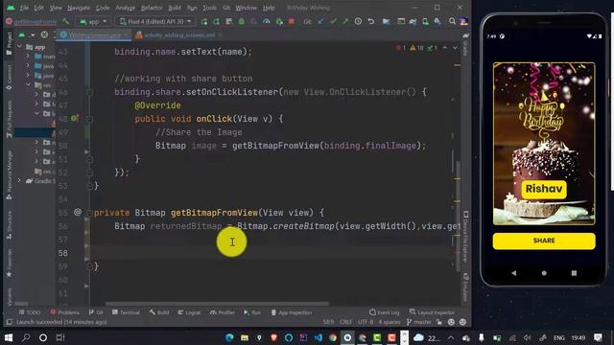Click the Run app icon in the toolbar
Screen dimensions: 614x345
coord(204,21)
